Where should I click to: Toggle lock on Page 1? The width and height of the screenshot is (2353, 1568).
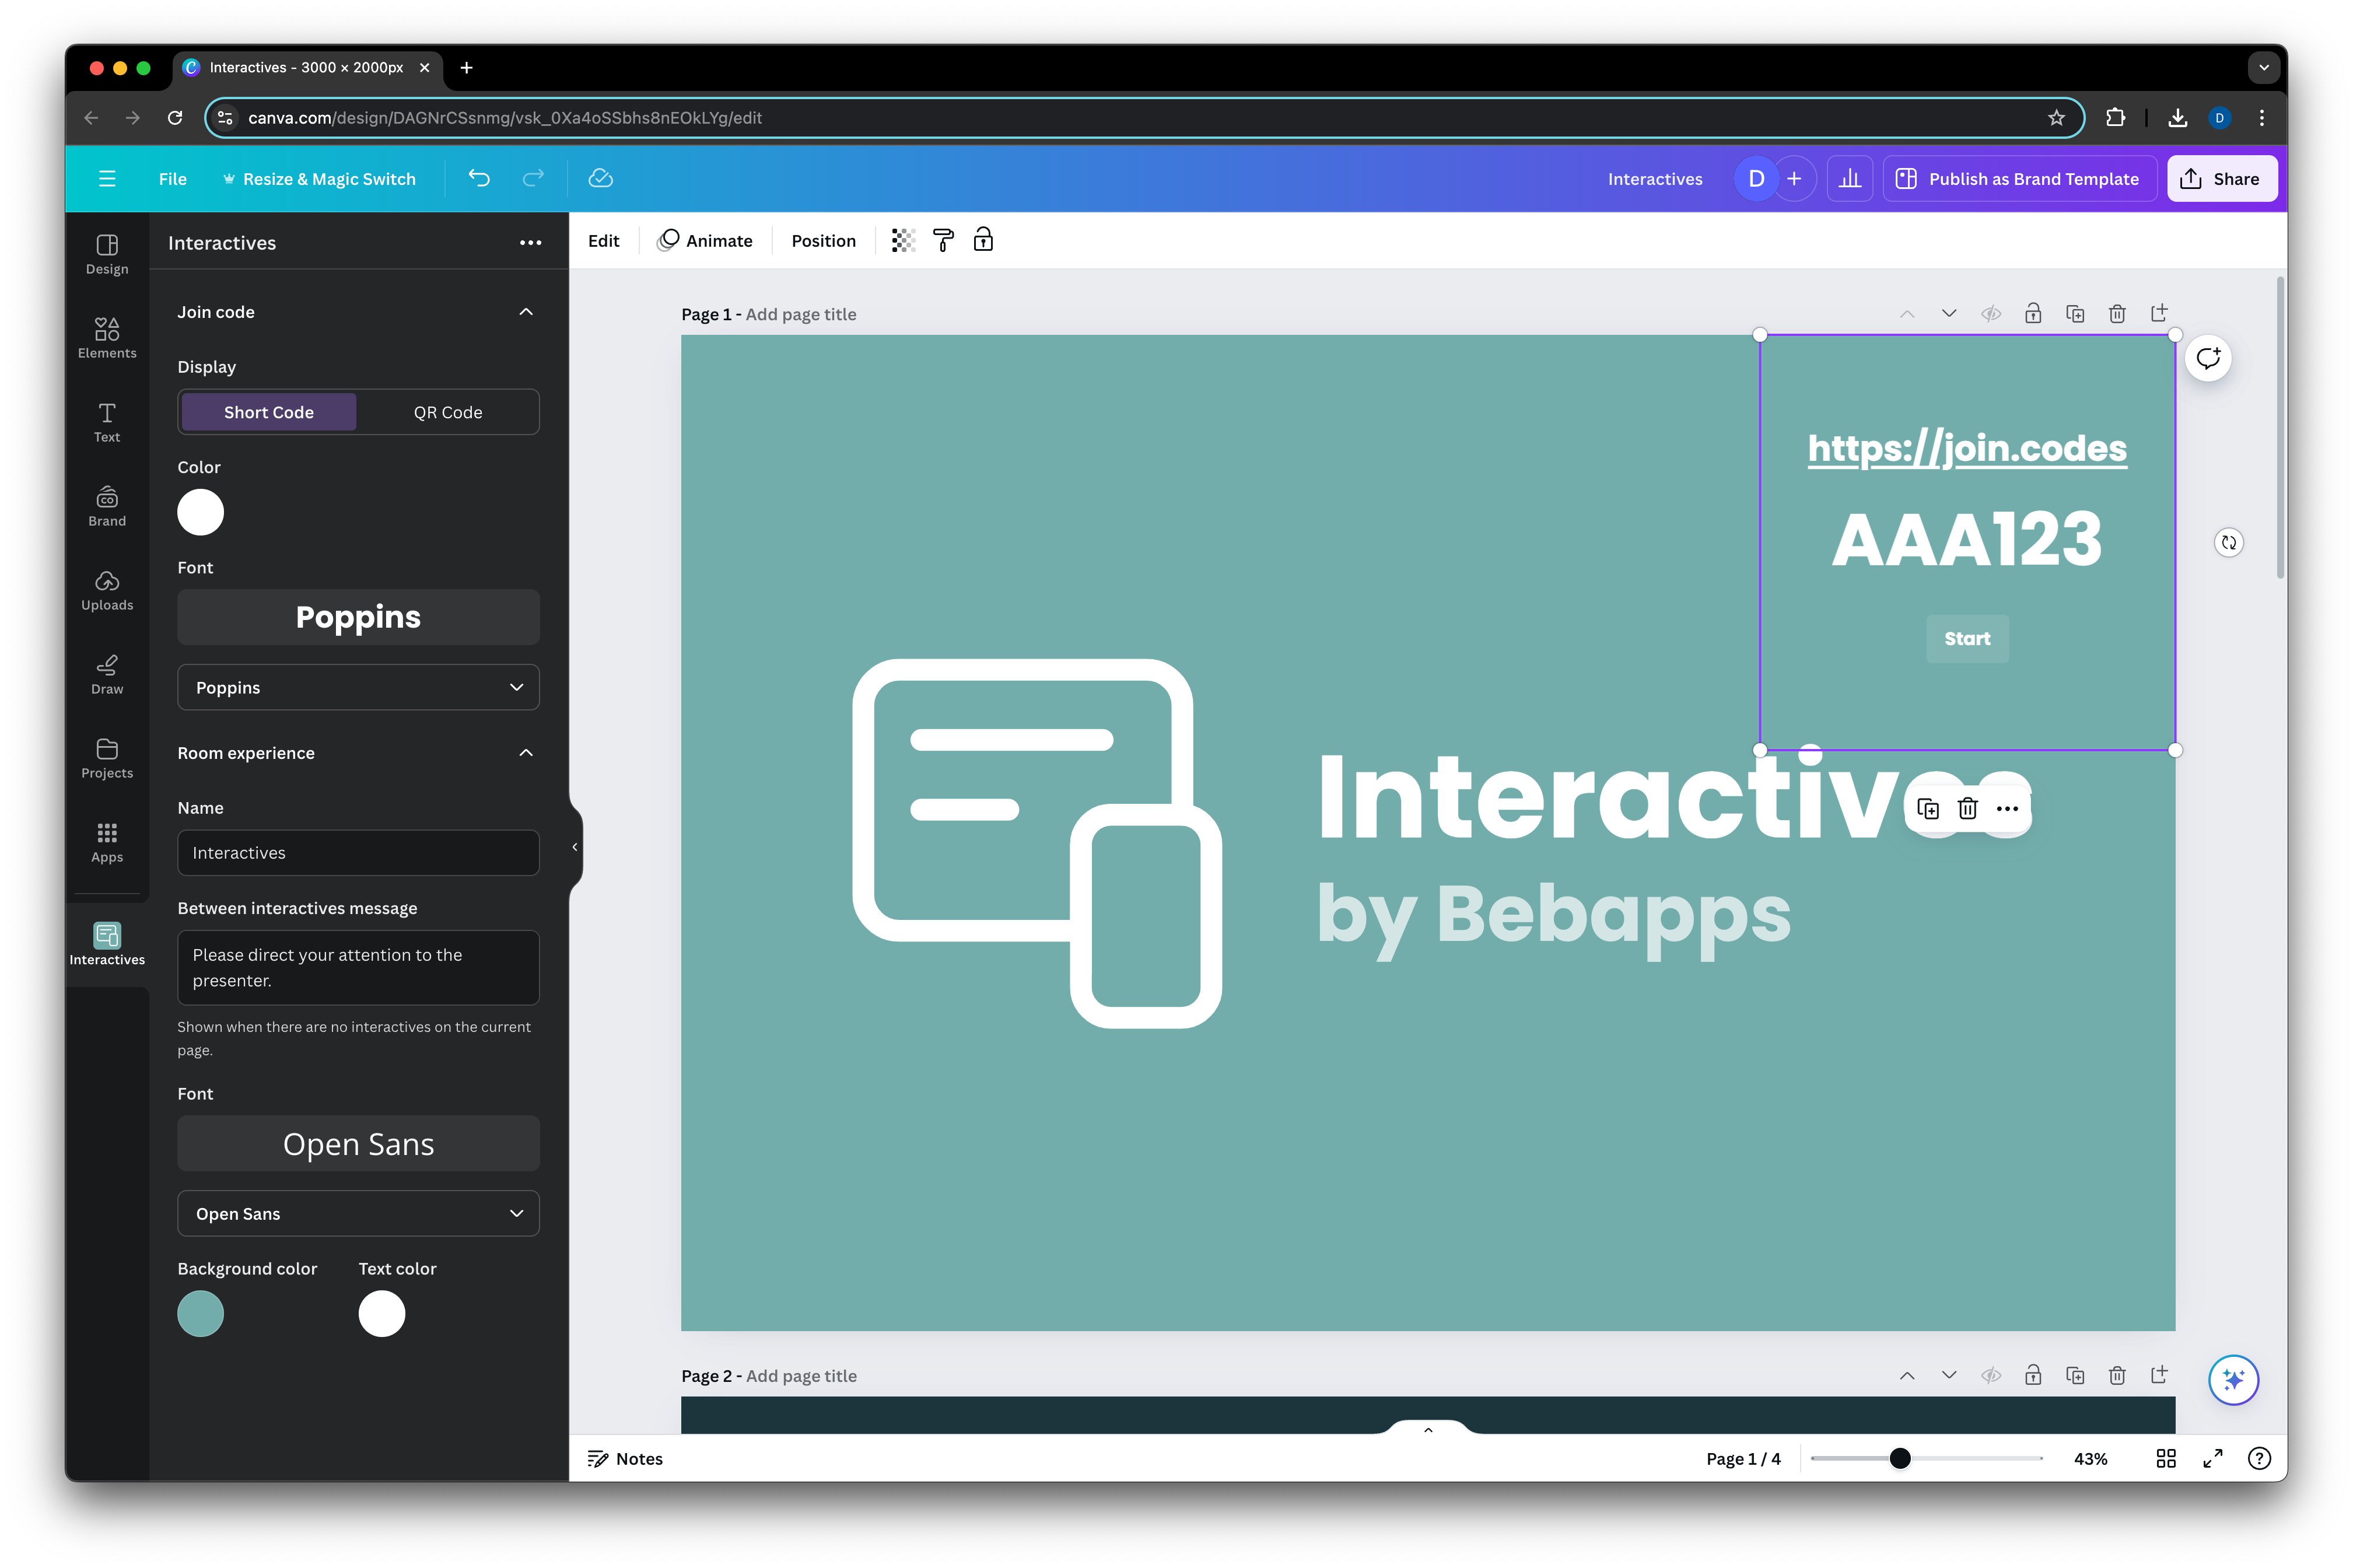coord(2032,314)
